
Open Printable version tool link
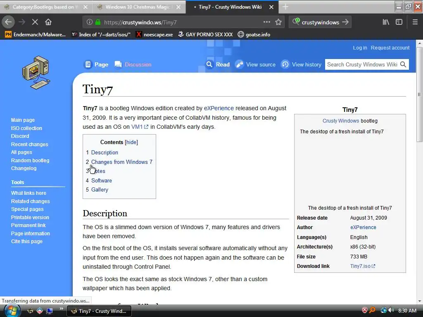30,217
